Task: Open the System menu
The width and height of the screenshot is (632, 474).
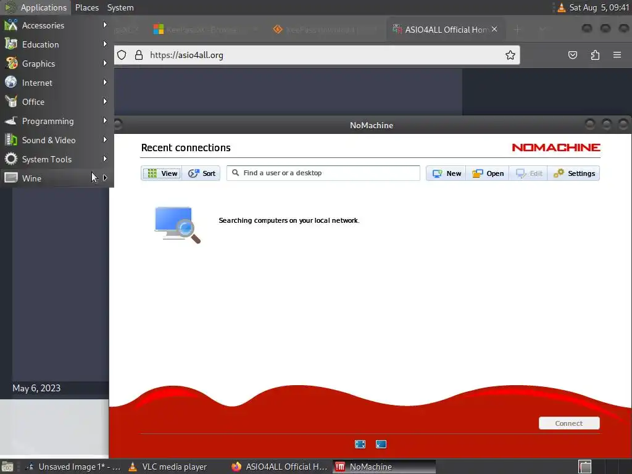Action: coord(120,7)
